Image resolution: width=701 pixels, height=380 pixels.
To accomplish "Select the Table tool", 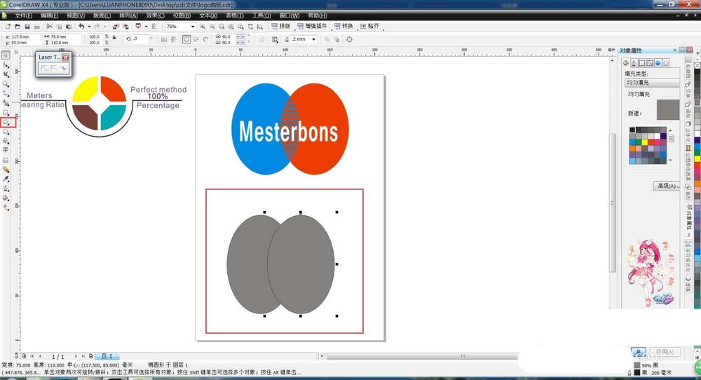I will [6, 160].
